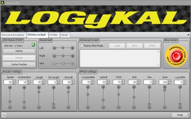The image size is (191, 119).
Task: Click the advanced control scrollbar down arrow
Action: pos(158,65)
